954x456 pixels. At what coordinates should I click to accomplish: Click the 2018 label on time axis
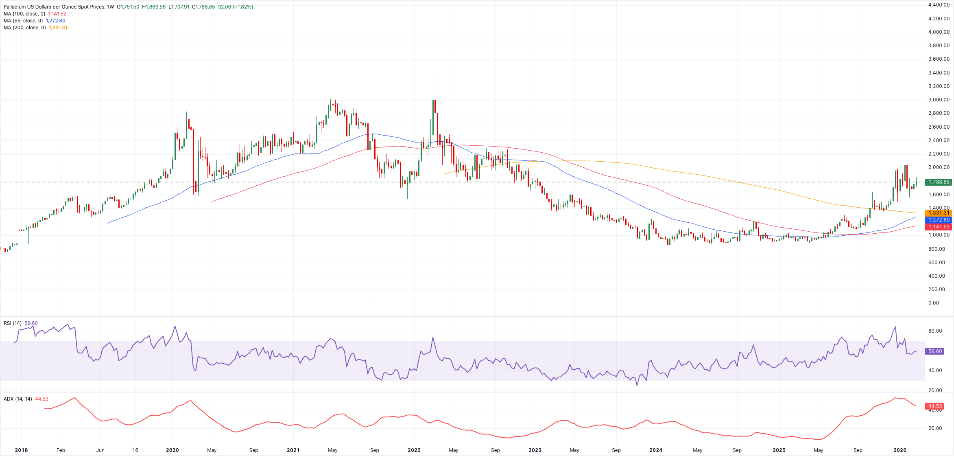click(x=21, y=450)
